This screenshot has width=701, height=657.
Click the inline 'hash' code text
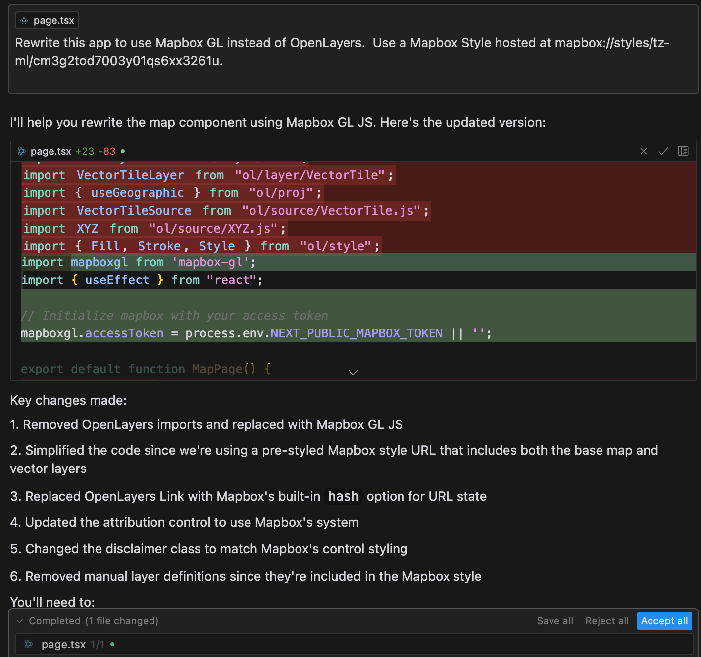tap(344, 496)
